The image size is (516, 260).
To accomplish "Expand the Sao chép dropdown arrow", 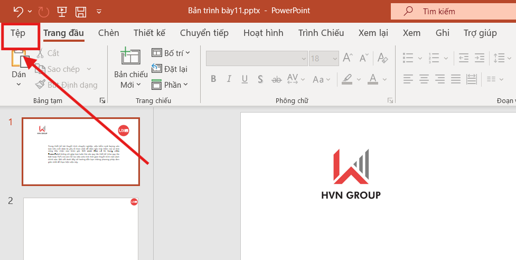I will pyautogui.click(x=89, y=69).
